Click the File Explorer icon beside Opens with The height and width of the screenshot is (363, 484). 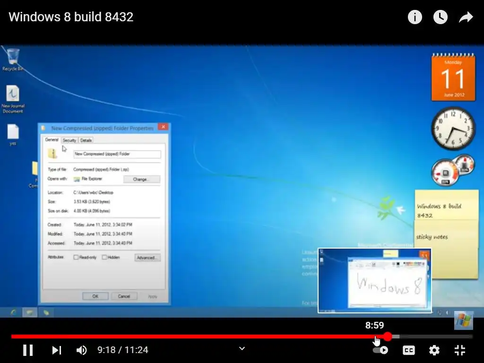point(77,179)
